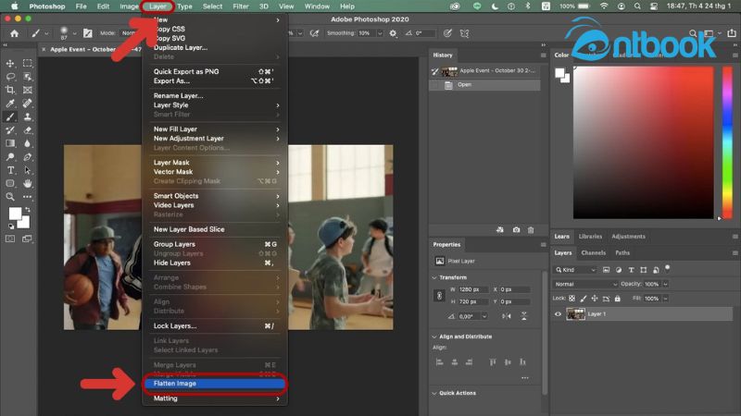Open the Filter menu in the menu bar
The image size is (741, 416).
click(x=241, y=6)
